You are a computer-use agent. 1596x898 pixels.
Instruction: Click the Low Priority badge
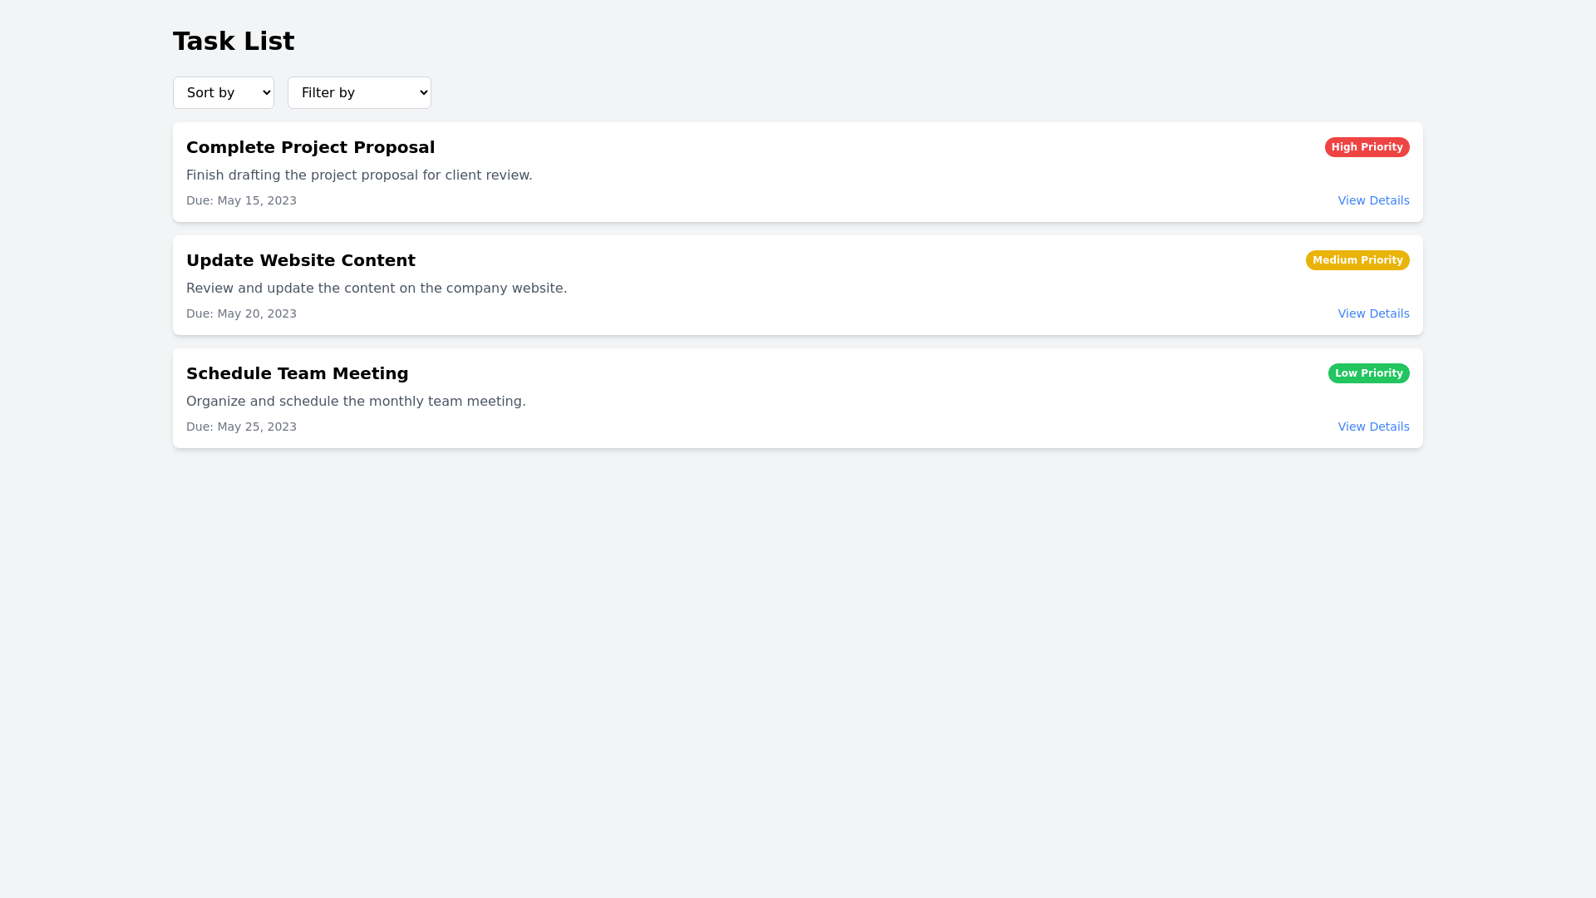[1369, 373]
